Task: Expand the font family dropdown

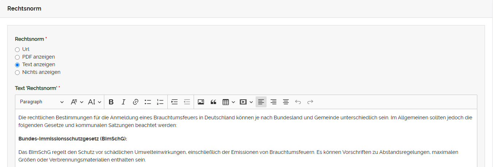Action: 77,102
